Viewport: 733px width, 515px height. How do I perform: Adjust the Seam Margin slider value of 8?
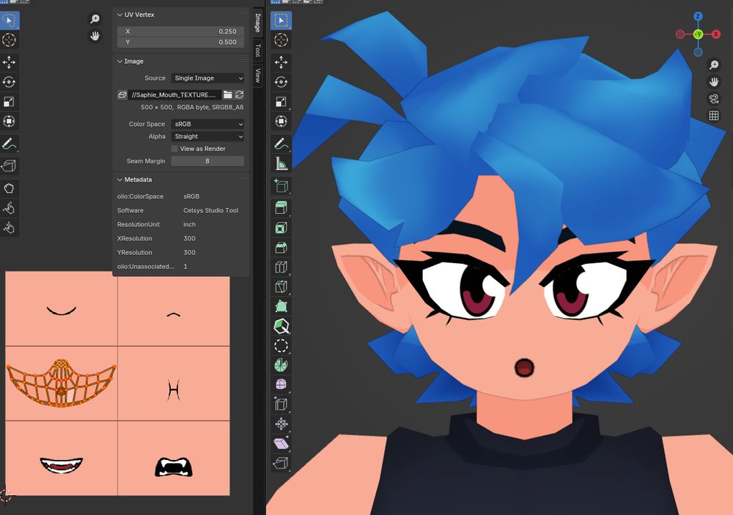tap(207, 160)
